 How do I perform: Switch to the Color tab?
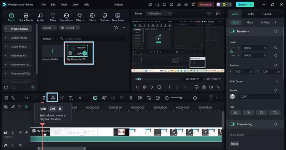(x=251, y=14)
